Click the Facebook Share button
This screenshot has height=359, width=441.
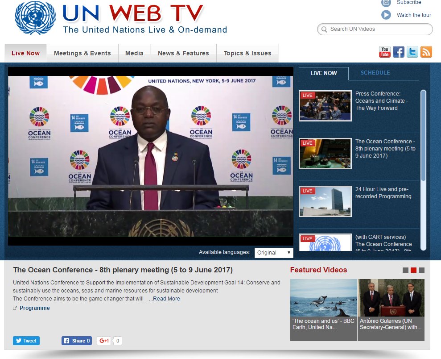pyautogui.click(x=77, y=341)
